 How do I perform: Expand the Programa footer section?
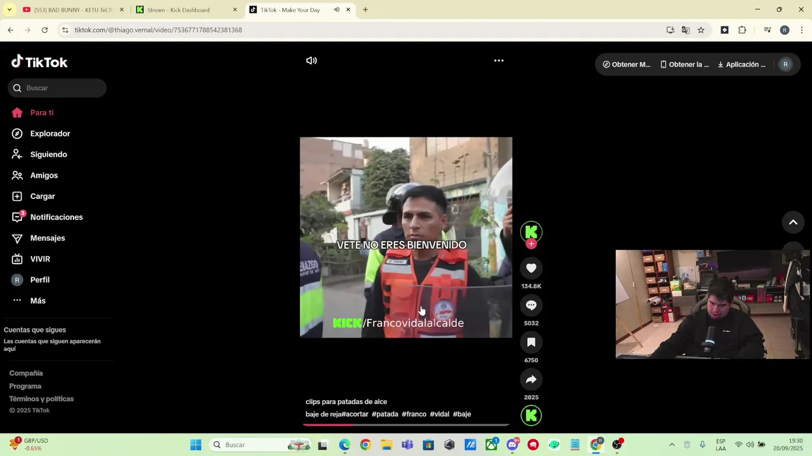tap(25, 386)
